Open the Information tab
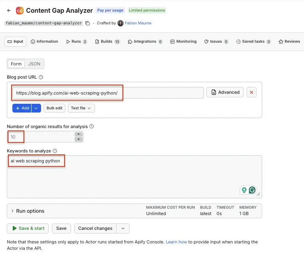 44,42
